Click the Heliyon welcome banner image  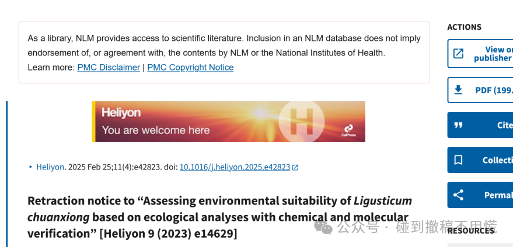pyautogui.click(x=228, y=122)
